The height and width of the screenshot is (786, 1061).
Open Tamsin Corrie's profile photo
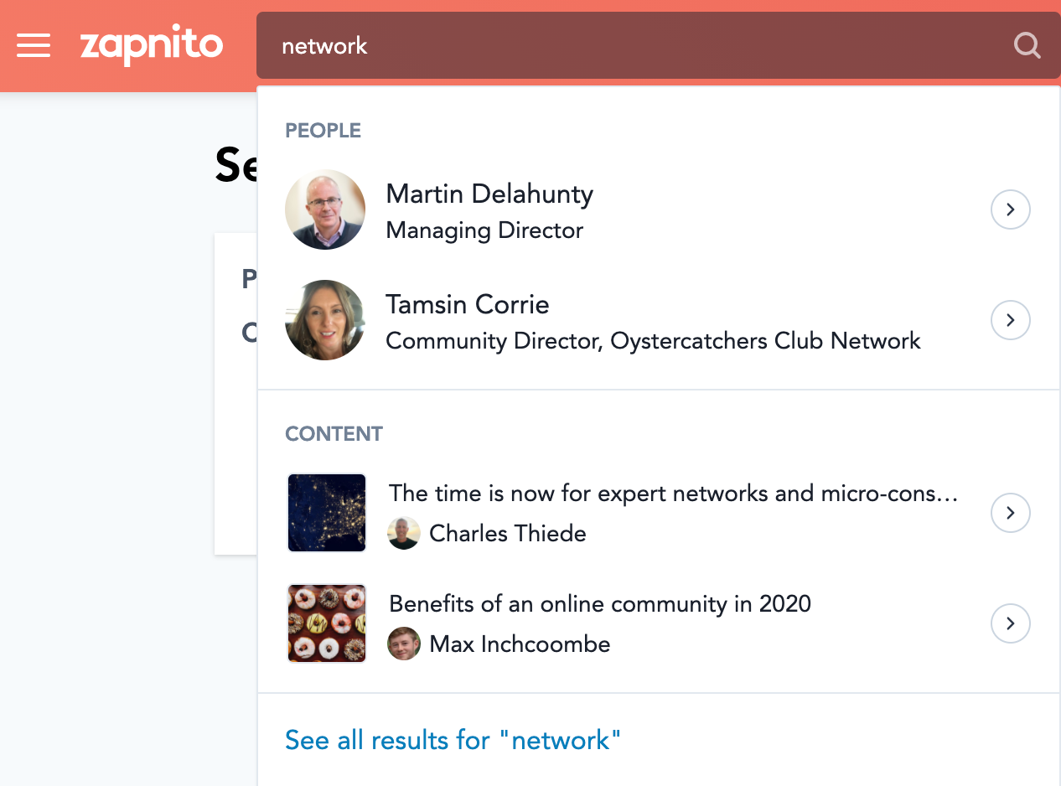pos(325,320)
